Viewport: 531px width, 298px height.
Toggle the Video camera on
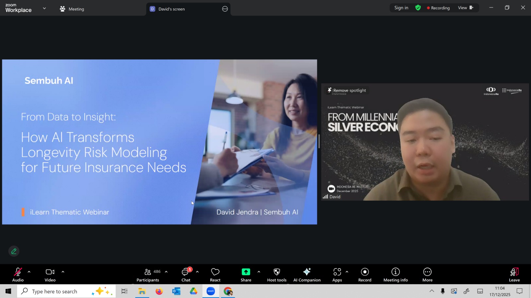pos(50,274)
